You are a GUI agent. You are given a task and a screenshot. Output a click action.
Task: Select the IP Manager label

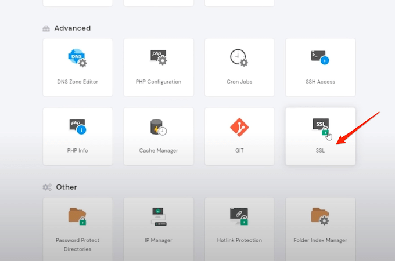pos(159,240)
